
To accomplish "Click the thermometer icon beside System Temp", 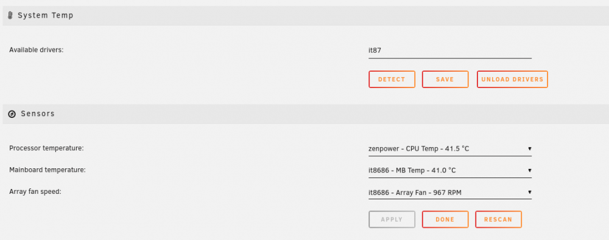I will click(10, 16).
